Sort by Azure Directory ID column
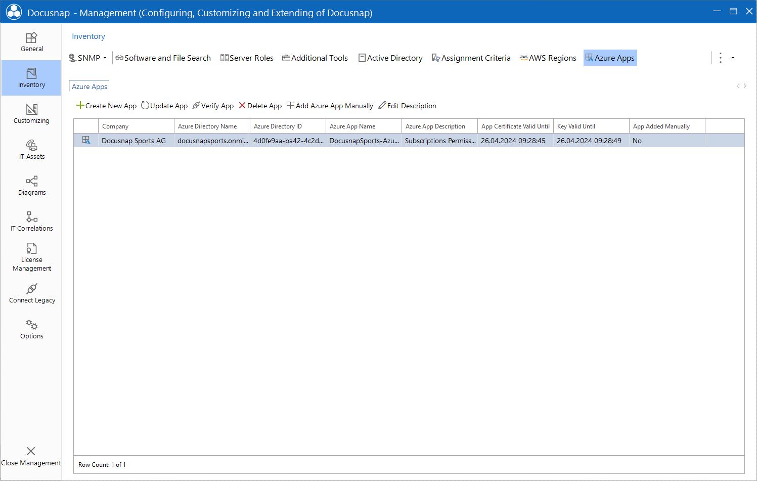 click(x=288, y=126)
